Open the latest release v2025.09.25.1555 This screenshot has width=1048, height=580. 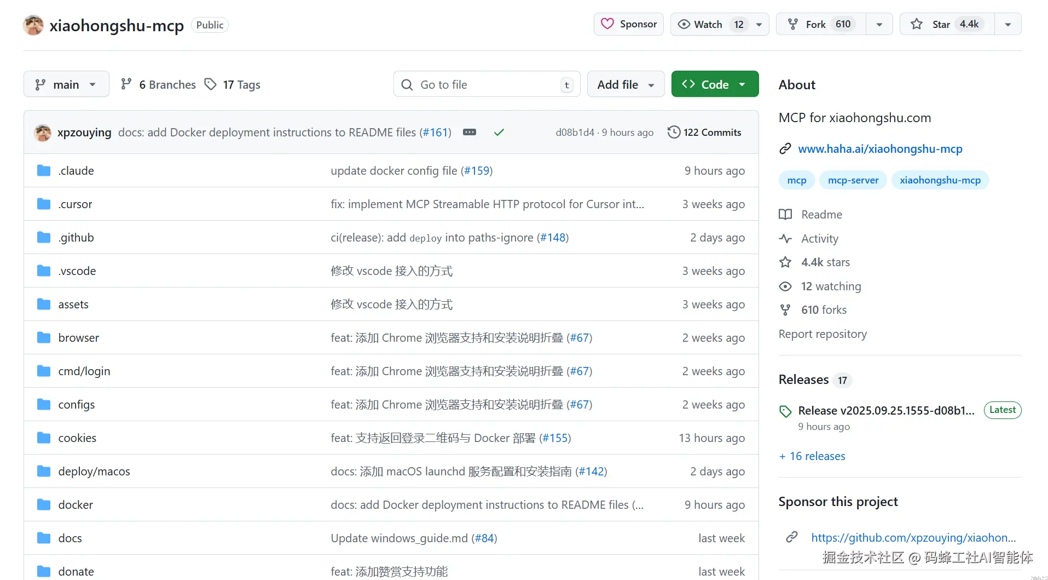pos(886,411)
